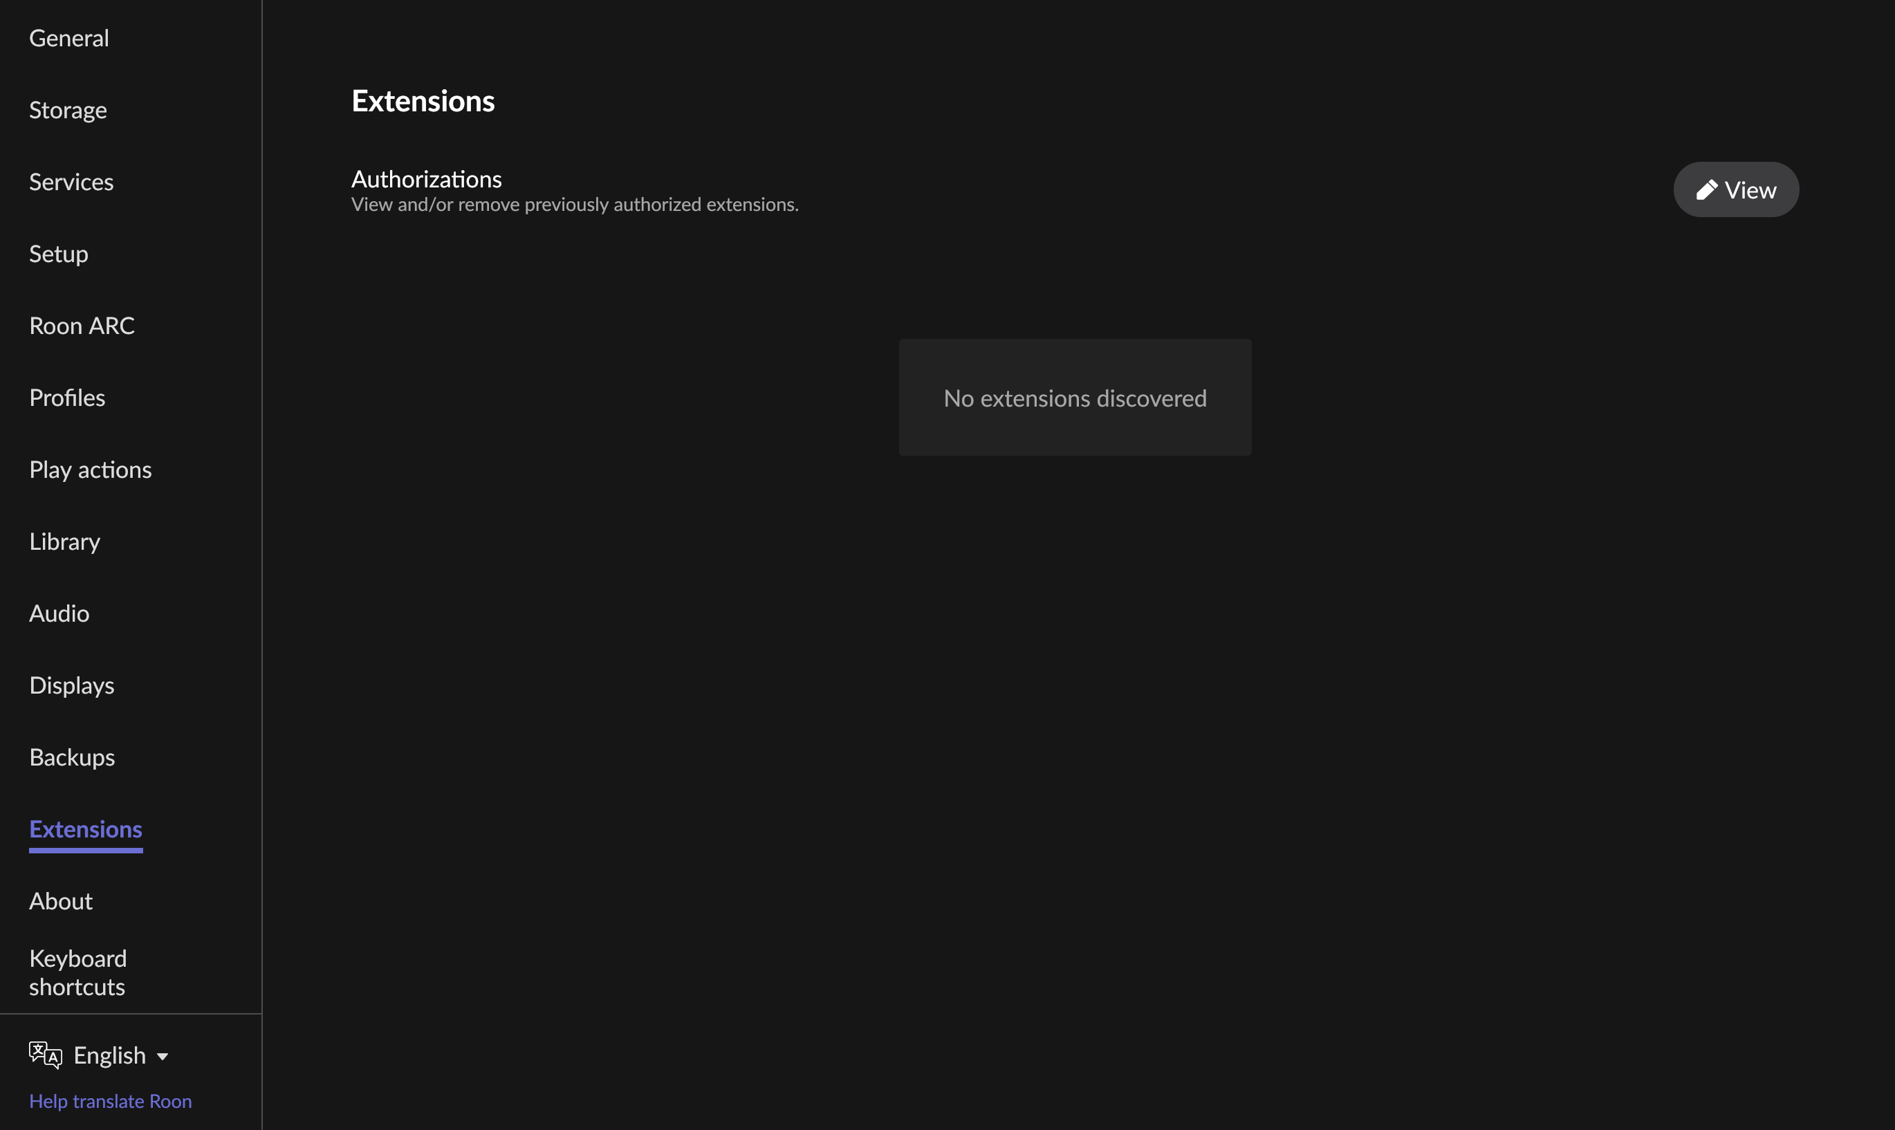Open Backups settings

71,758
